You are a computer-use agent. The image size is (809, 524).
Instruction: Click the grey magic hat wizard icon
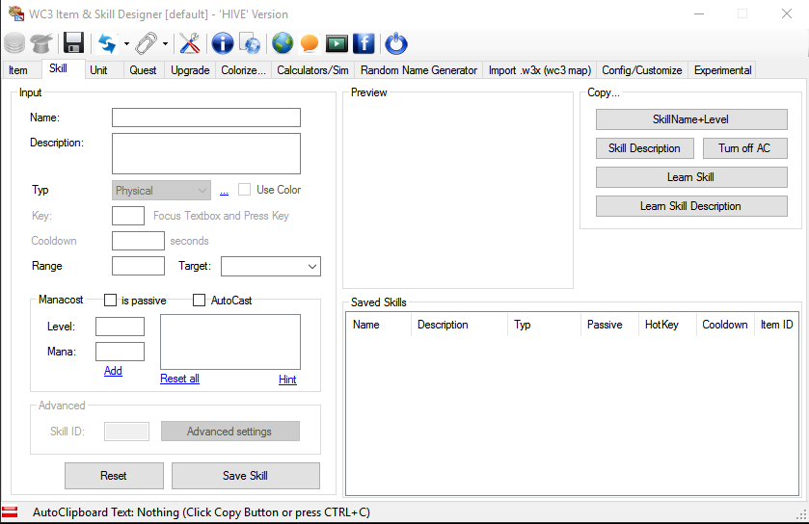click(41, 43)
